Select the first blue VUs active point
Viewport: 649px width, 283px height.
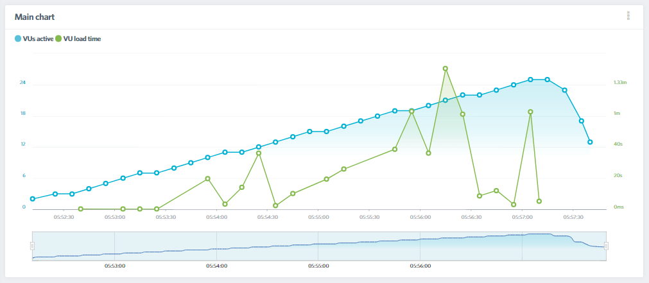(33, 199)
